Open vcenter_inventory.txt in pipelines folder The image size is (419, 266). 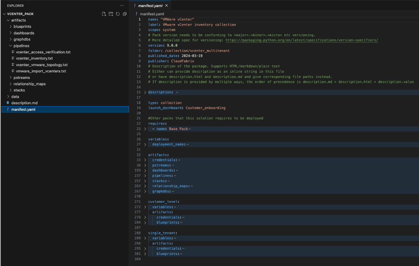point(34,58)
